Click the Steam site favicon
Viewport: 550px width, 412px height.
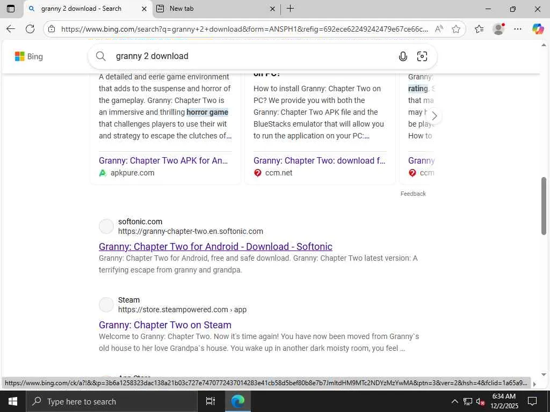(x=106, y=305)
